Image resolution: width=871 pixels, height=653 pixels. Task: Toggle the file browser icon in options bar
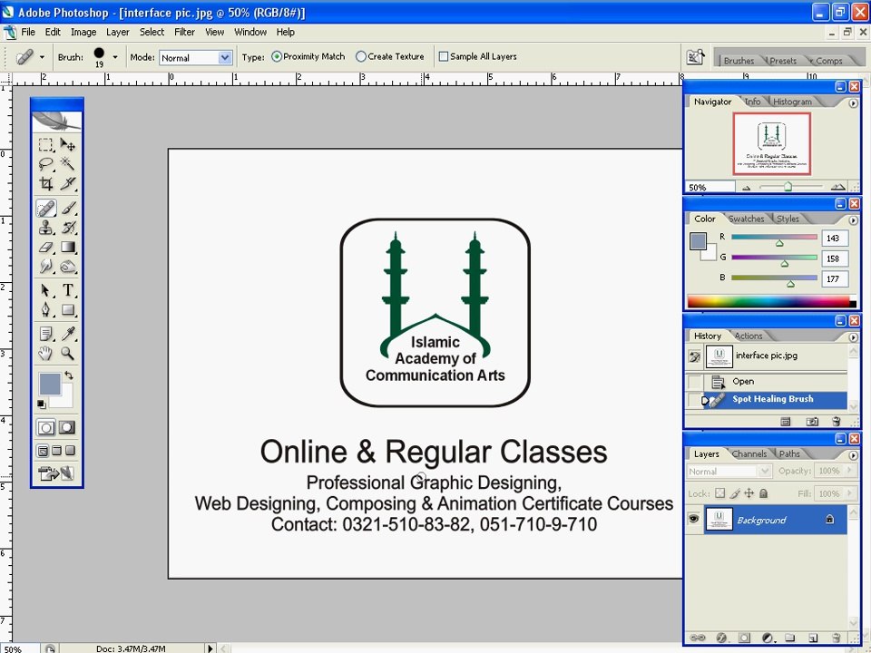[696, 56]
